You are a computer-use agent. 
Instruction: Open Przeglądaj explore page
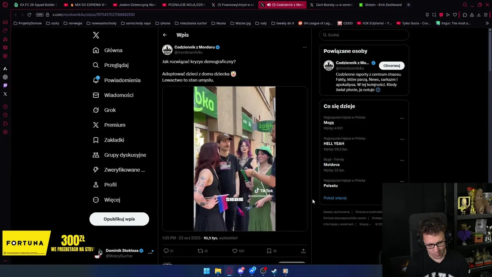(111, 65)
